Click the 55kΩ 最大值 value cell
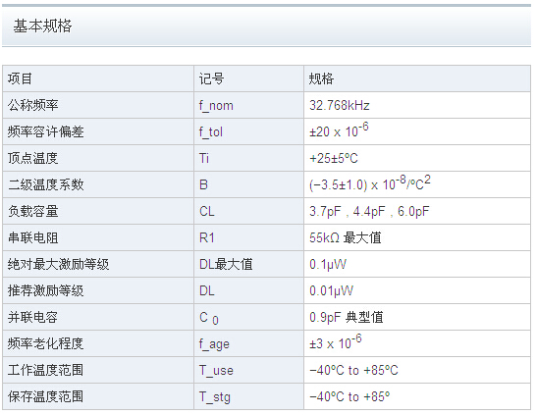Image resolution: width=537 pixels, height=415 pixels. 417,237
